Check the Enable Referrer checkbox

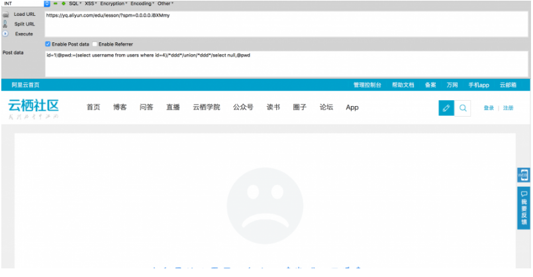tap(95, 44)
